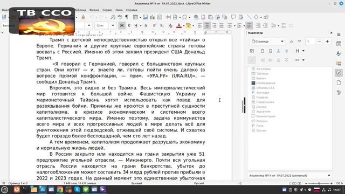Open the Сервис menu
Viewport: 345px width, 194px height.
point(107,10)
